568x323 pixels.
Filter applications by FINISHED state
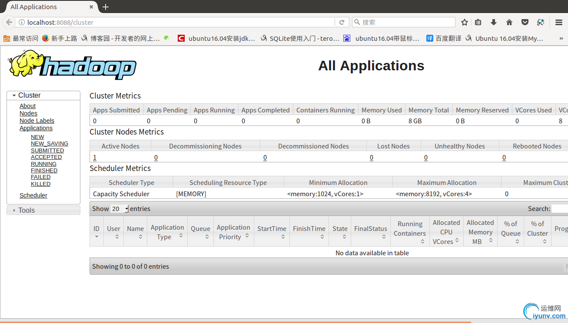coord(44,171)
